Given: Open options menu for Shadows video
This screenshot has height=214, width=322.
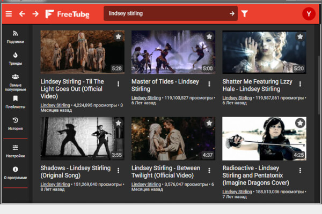Looking at the screenshot, I should click(118, 170).
